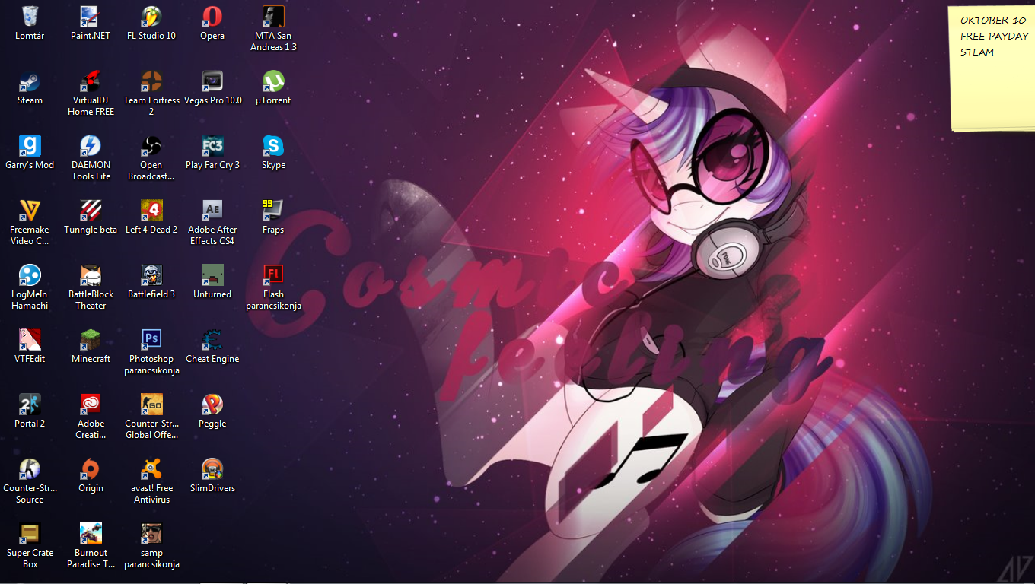Select the Freemake Video Converter icon
Image resolution: width=1035 pixels, height=584 pixels.
tap(30, 210)
